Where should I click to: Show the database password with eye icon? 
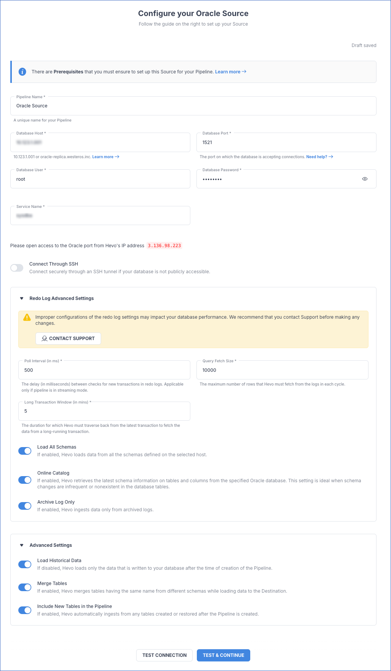pos(365,179)
